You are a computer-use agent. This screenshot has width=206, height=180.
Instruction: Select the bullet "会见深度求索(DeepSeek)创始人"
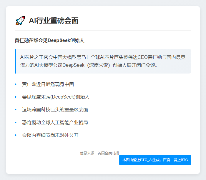point(56,97)
